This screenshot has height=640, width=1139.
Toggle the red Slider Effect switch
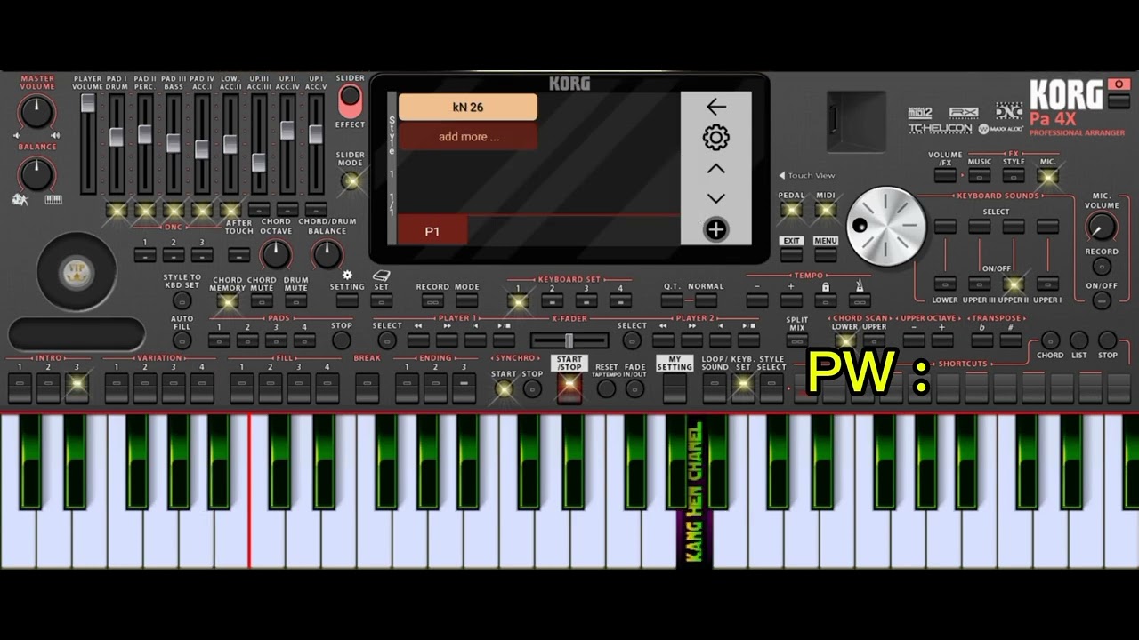351,100
